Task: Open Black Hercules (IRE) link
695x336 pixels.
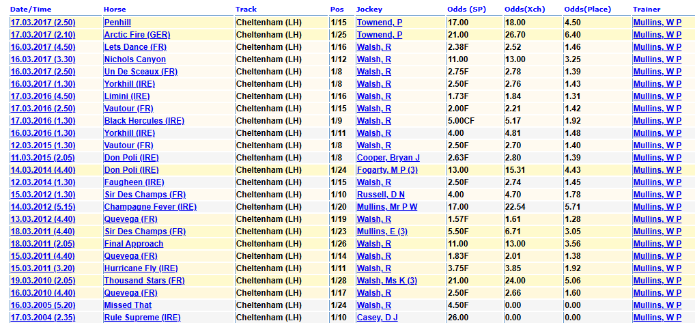Action: [x=144, y=121]
